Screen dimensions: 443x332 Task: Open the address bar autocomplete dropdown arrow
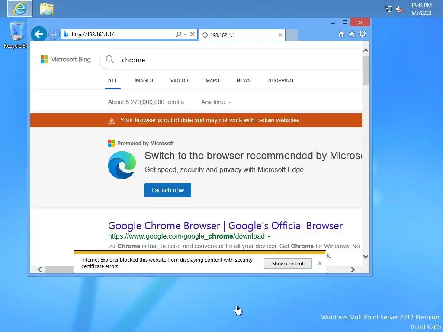tap(185, 35)
